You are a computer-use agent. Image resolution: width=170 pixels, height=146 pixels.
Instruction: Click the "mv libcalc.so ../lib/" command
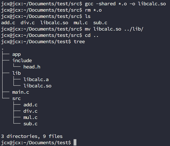pyautogui.click(x=114, y=29)
